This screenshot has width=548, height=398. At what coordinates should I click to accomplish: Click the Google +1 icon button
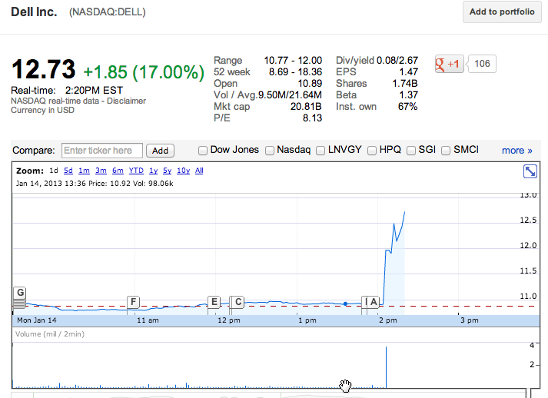click(450, 64)
